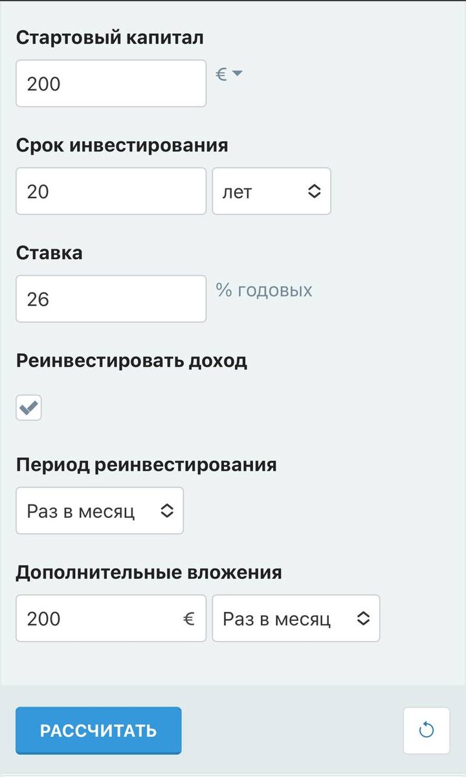Select the Ставка input showing 26
This screenshot has width=466, height=777.
(x=110, y=298)
